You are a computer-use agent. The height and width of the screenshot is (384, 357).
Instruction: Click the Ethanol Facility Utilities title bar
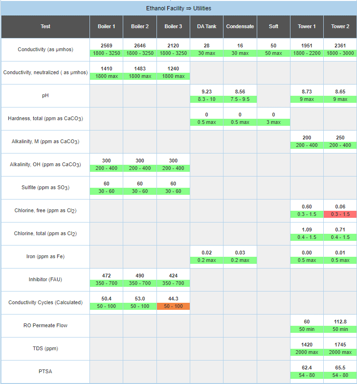(178, 8)
